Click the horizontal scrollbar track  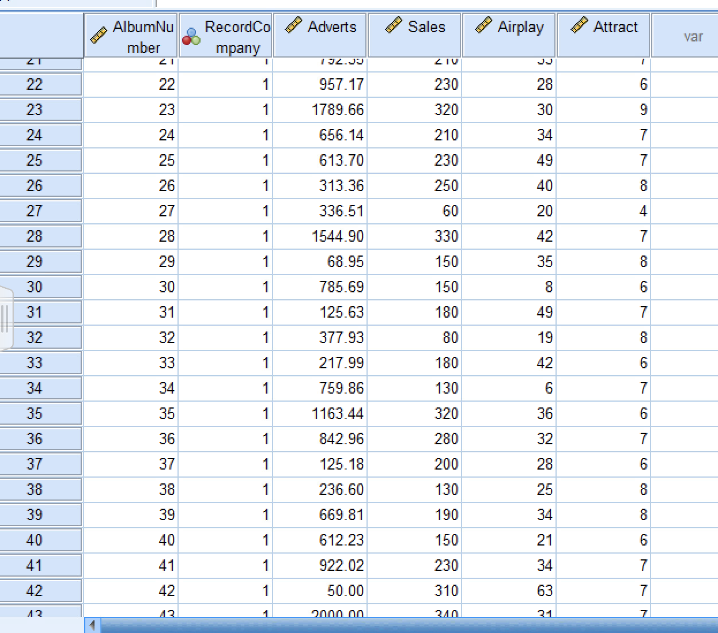(x=409, y=625)
